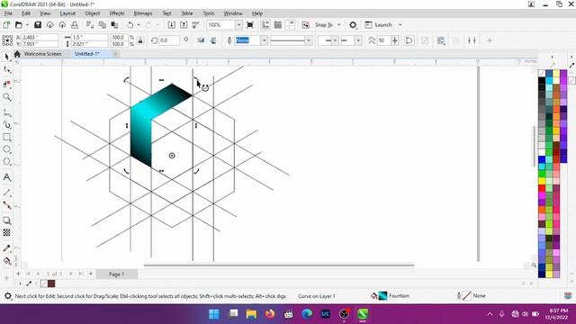This screenshot has height=324, width=576.
Task: Select the Connector tool
Action: pos(6,205)
